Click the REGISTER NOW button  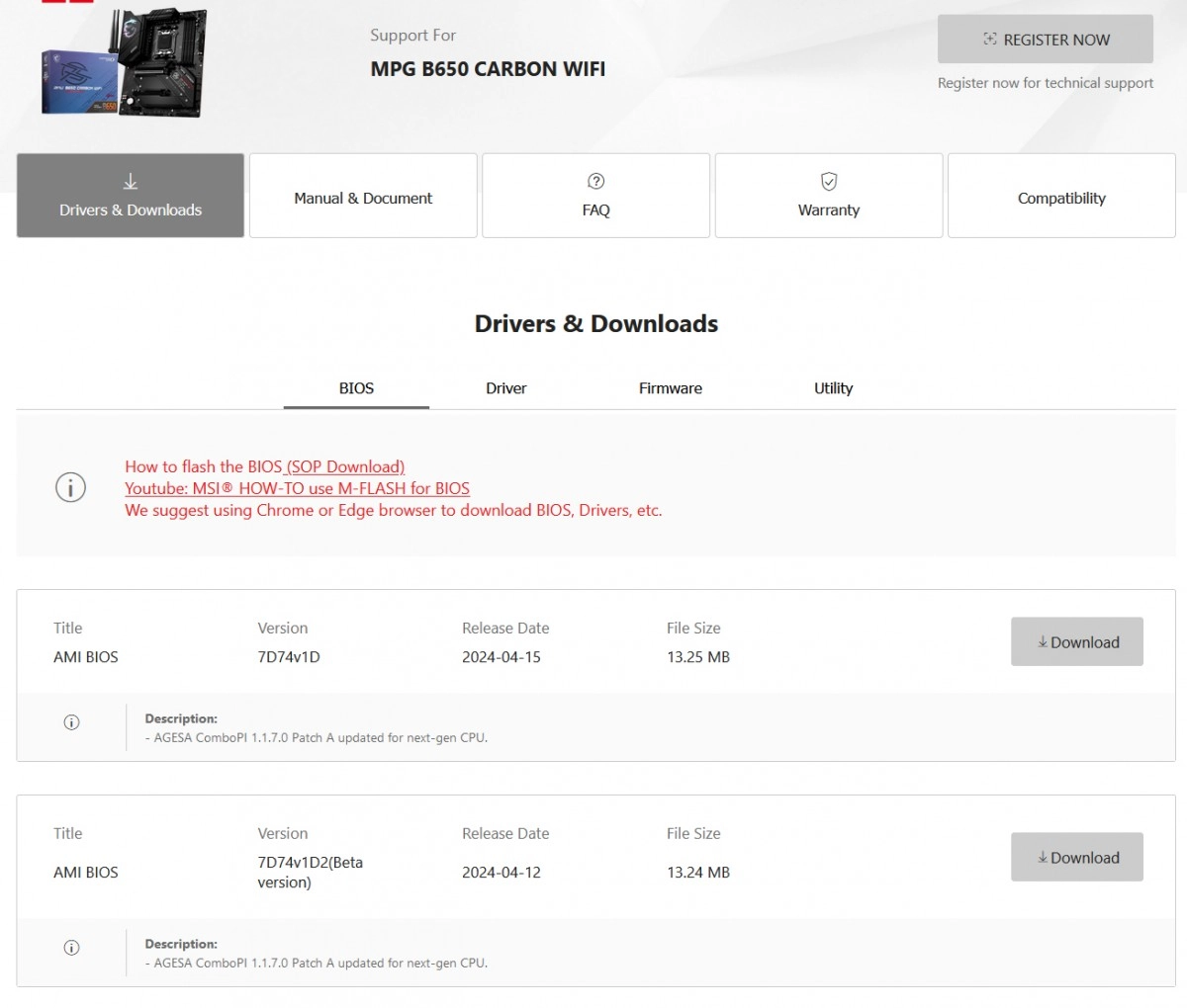1046,40
